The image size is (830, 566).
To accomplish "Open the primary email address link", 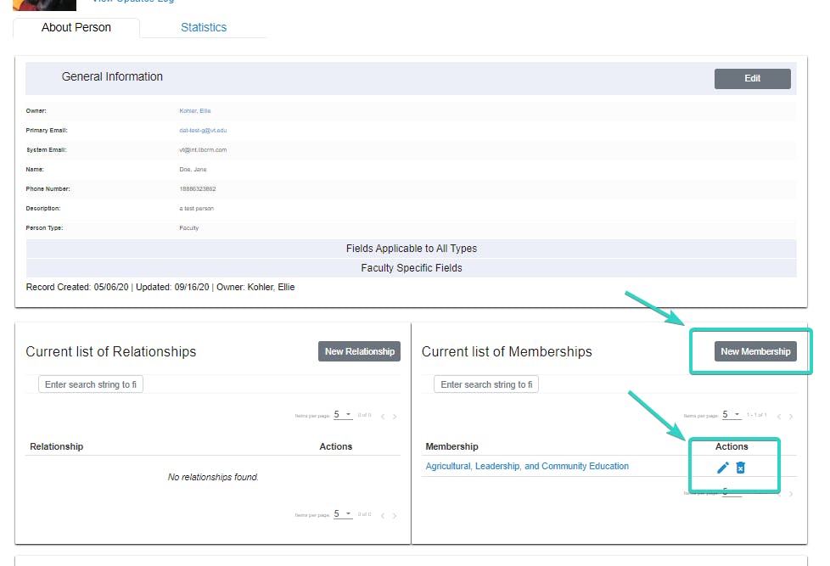I will pos(203,130).
